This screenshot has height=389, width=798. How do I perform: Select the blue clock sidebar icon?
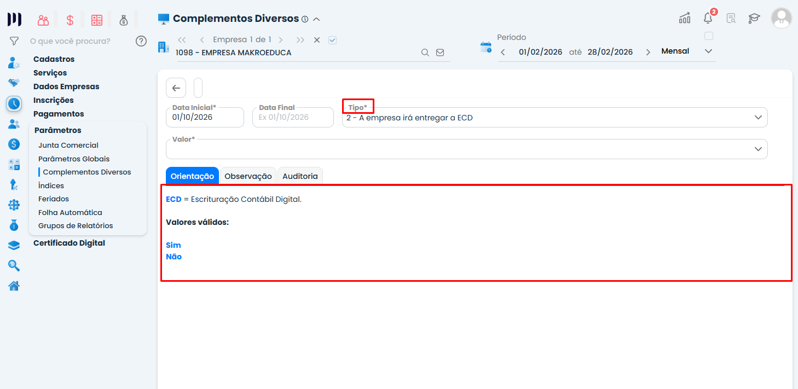(14, 103)
